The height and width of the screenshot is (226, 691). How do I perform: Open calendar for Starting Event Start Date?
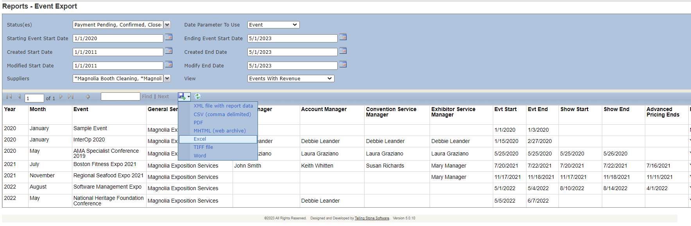pyautogui.click(x=168, y=37)
